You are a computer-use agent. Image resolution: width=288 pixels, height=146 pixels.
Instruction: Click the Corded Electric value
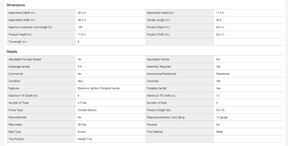(x=87, y=110)
